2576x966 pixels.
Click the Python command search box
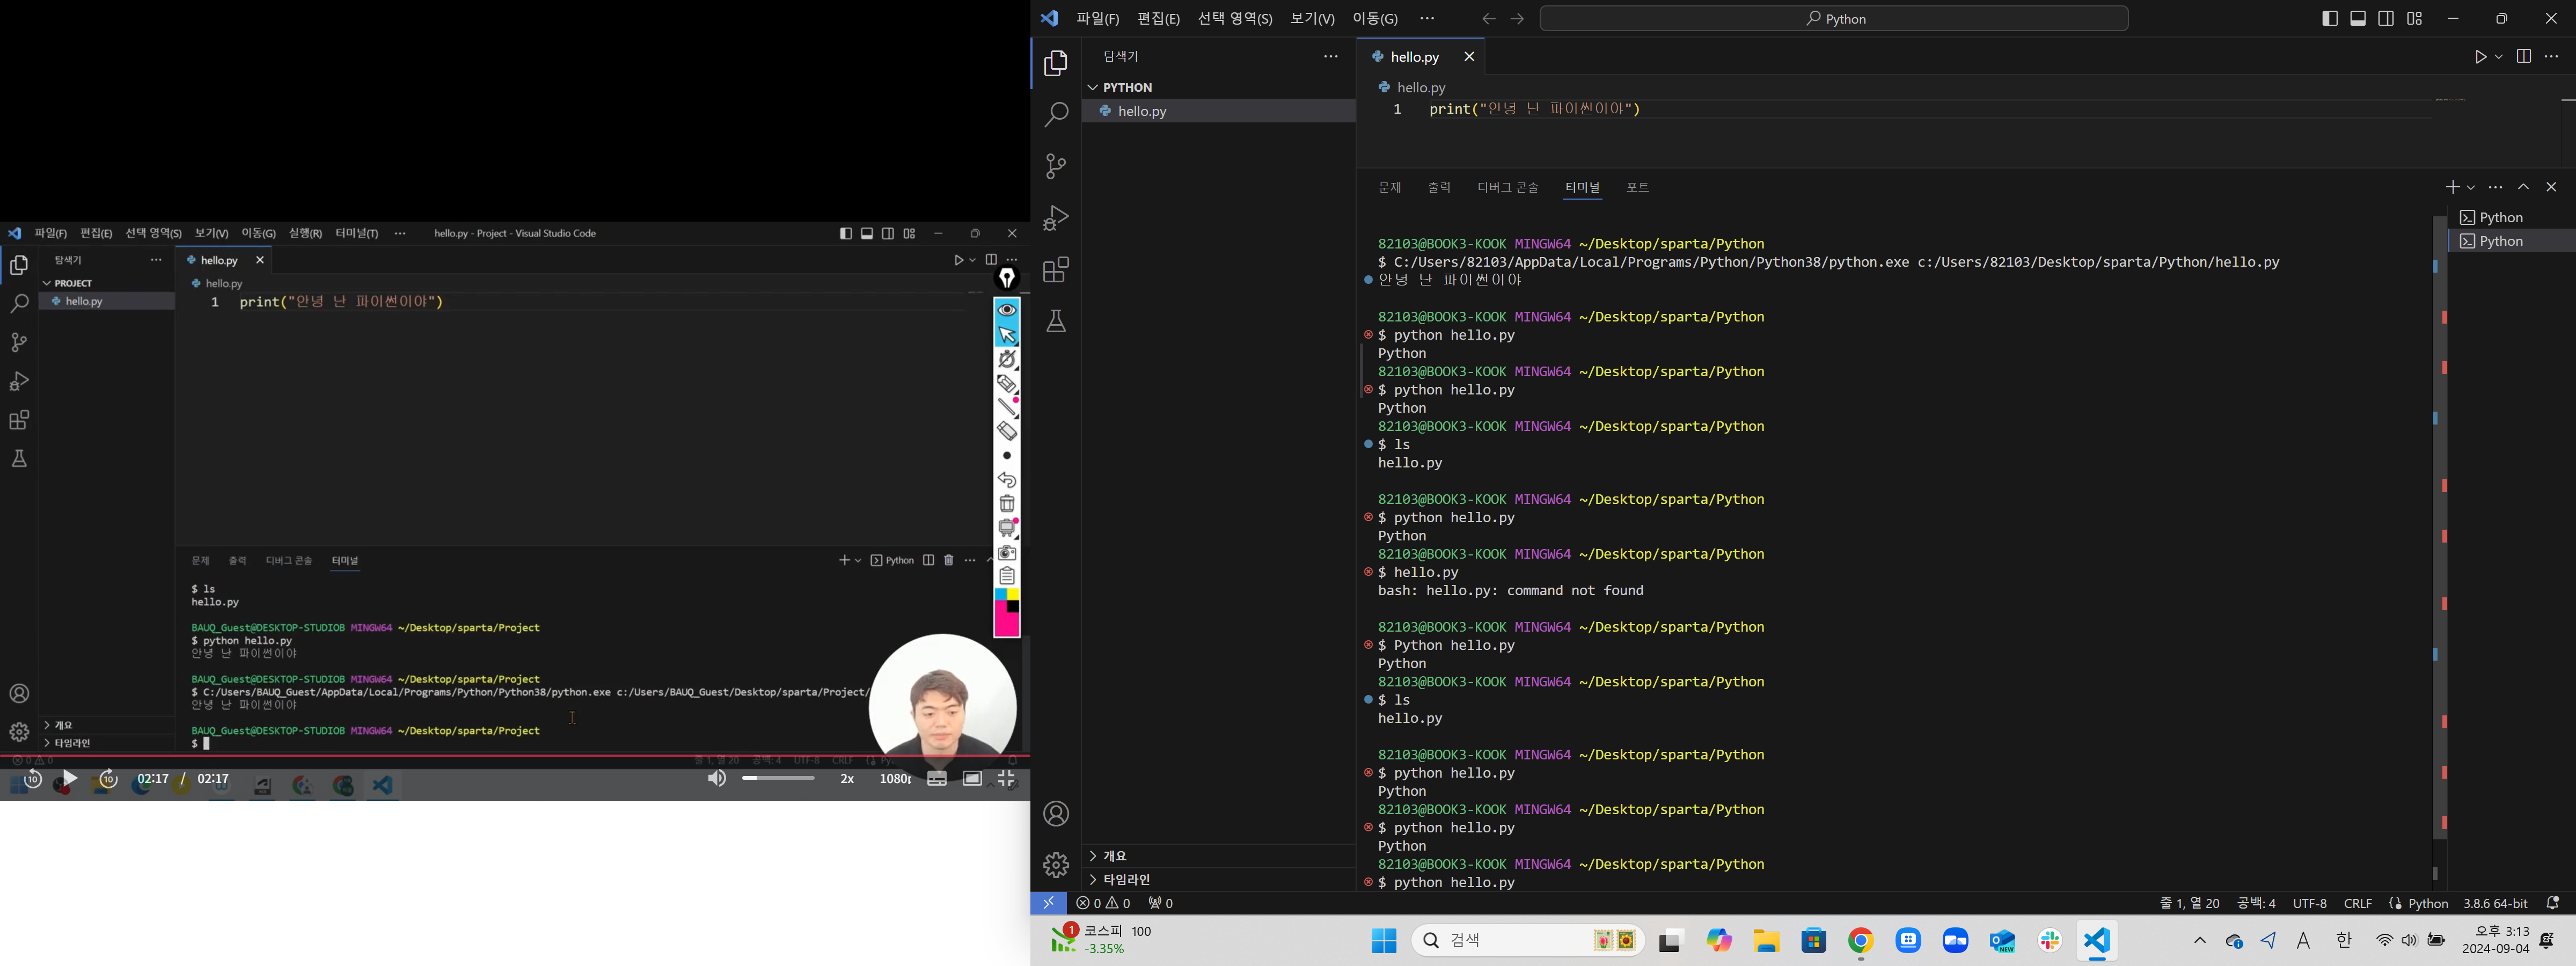tap(1834, 19)
